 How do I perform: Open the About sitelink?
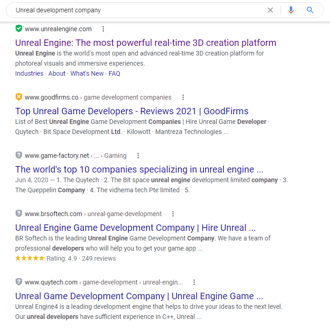(x=57, y=73)
